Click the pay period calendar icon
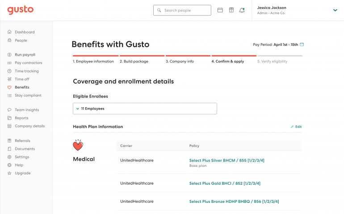 point(302,44)
